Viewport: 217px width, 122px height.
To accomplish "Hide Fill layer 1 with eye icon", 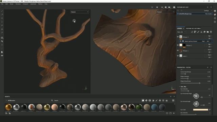I will click(x=178, y=50).
